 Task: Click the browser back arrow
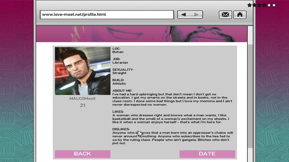tap(184, 15)
